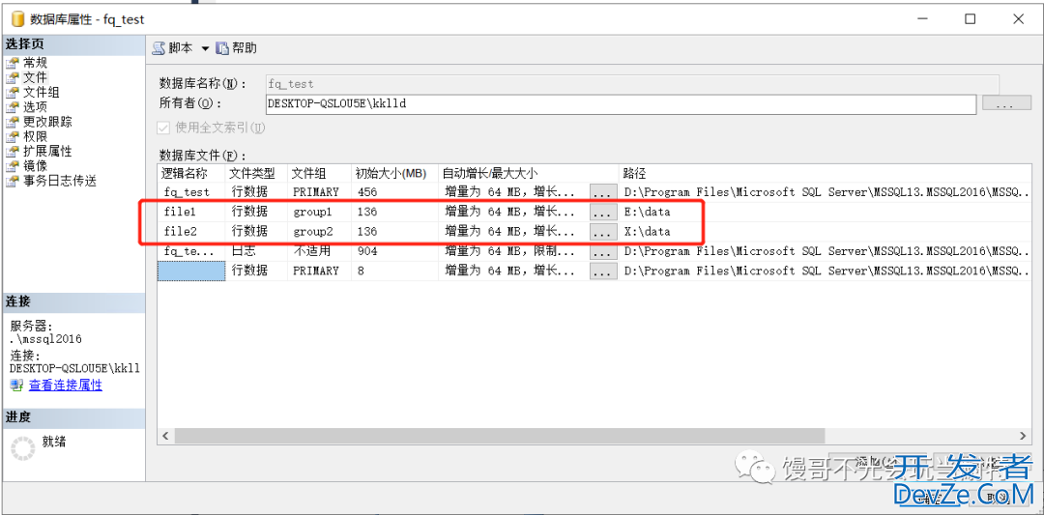1044x515 pixels.
Task: Toggle the 使用全文索引 checkbox
Action: pos(162,127)
